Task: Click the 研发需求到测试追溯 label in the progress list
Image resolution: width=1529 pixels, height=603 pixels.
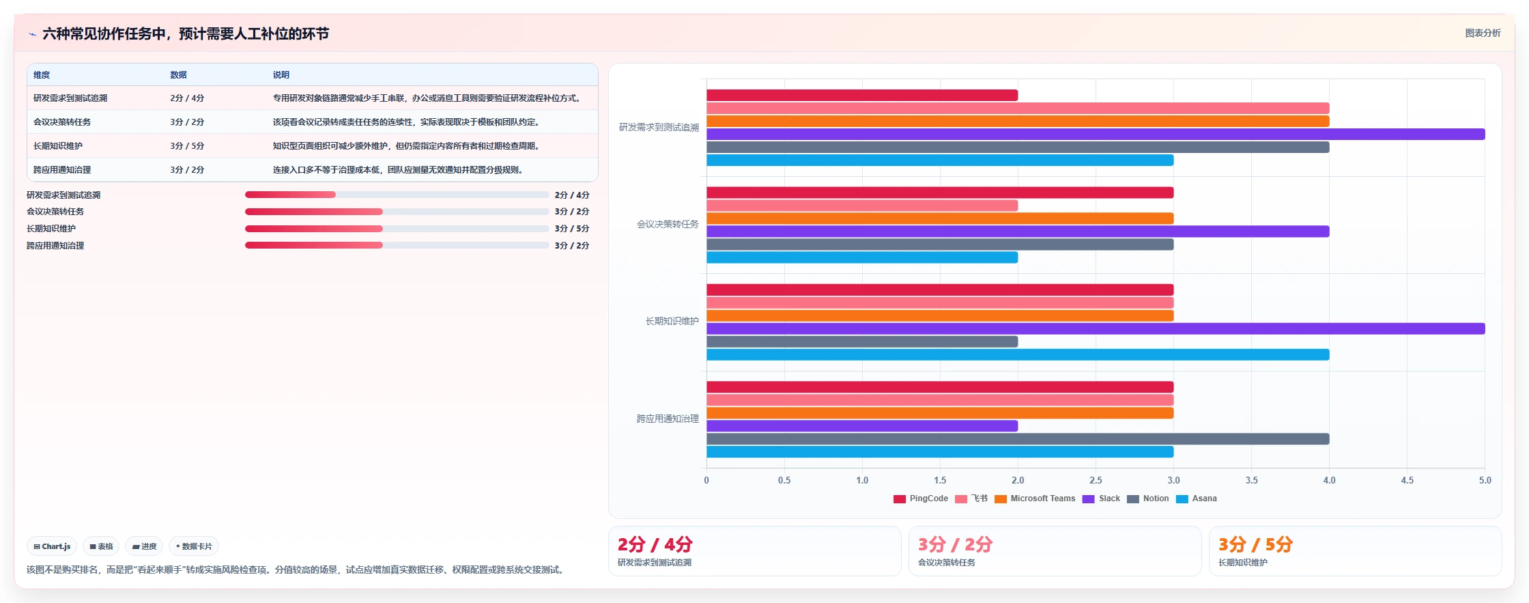Action: (x=63, y=195)
